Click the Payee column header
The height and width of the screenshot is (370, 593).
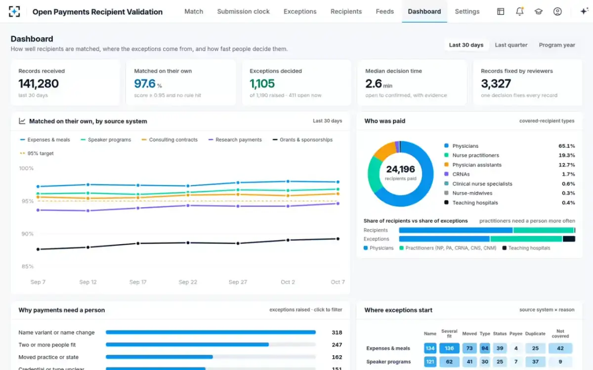point(516,334)
